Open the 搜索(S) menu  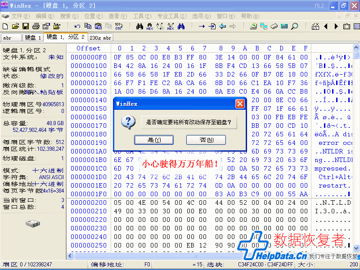[69, 16]
